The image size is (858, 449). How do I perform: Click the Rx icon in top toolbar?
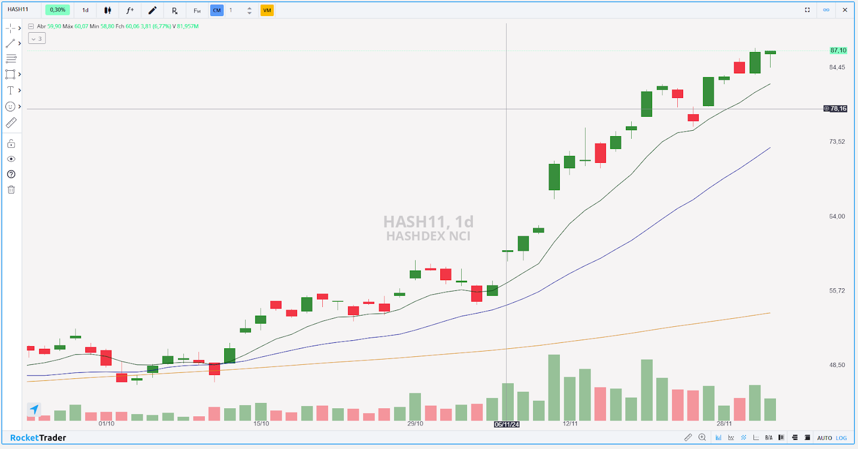tap(175, 10)
